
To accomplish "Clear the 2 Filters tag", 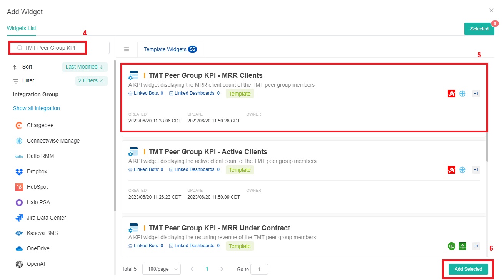I will tap(101, 81).
